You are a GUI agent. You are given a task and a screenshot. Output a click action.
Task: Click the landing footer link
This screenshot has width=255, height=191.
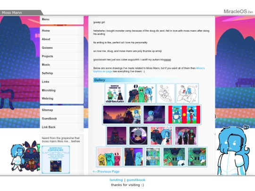(x=116, y=180)
